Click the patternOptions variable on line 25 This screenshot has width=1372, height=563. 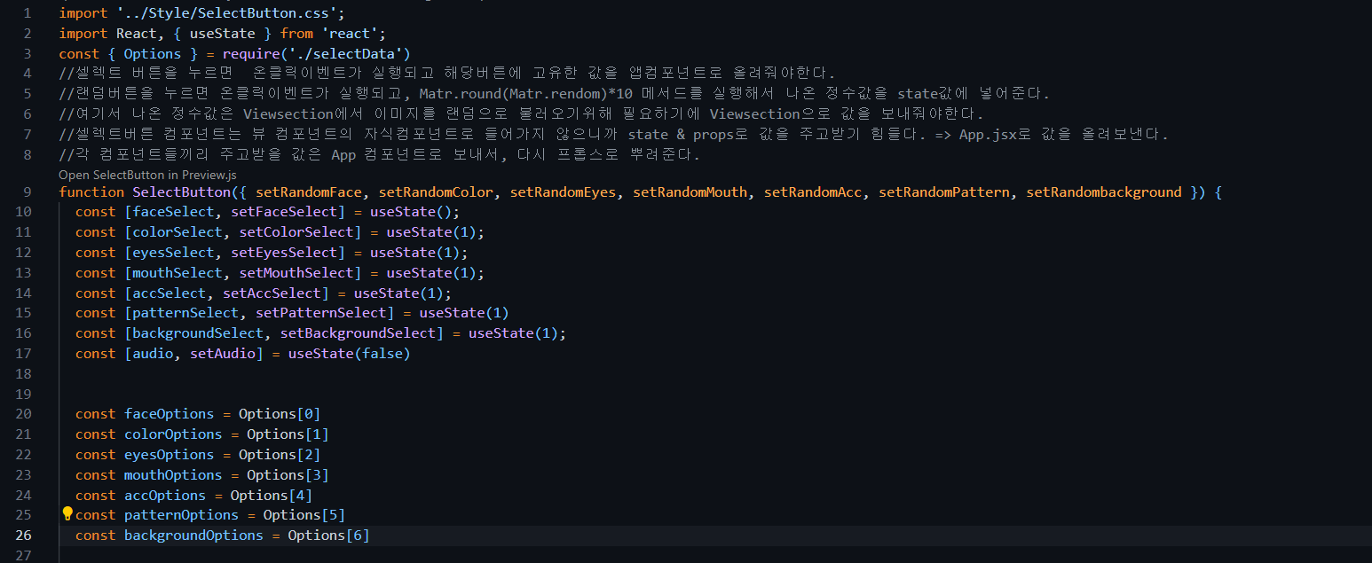[x=181, y=515]
